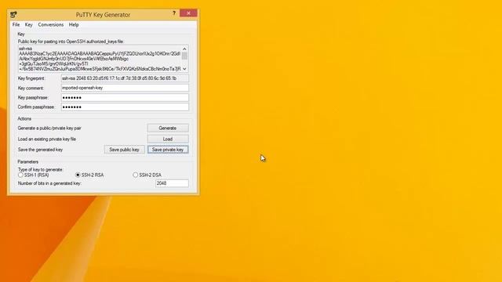The width and height of the screenshot is (502, 282).
Task: Click the 'Parameters' group heading
Action: point(28,162)
